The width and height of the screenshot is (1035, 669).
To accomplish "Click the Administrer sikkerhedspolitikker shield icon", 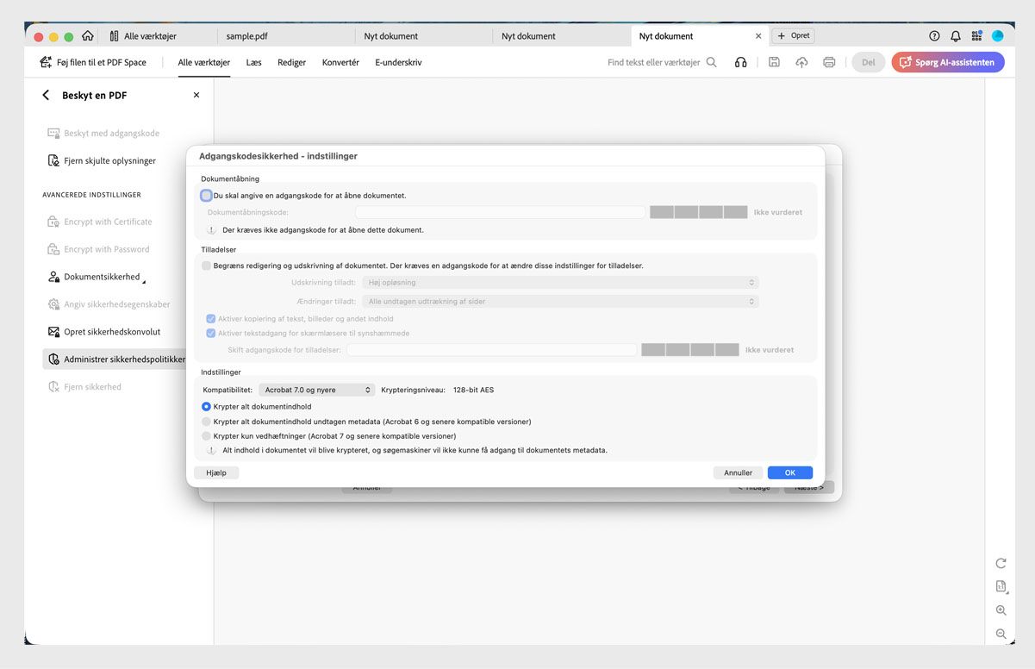I will (53, 360).
